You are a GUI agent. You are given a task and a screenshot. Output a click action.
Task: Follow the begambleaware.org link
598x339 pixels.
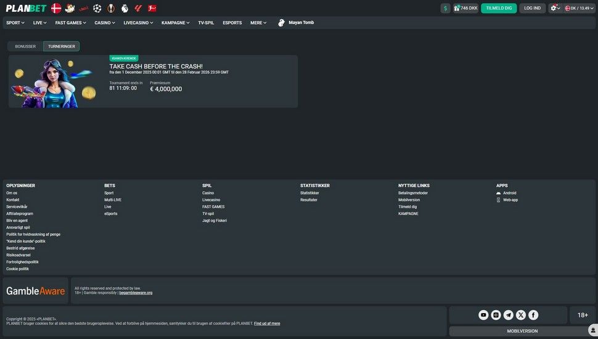(136, 293)
